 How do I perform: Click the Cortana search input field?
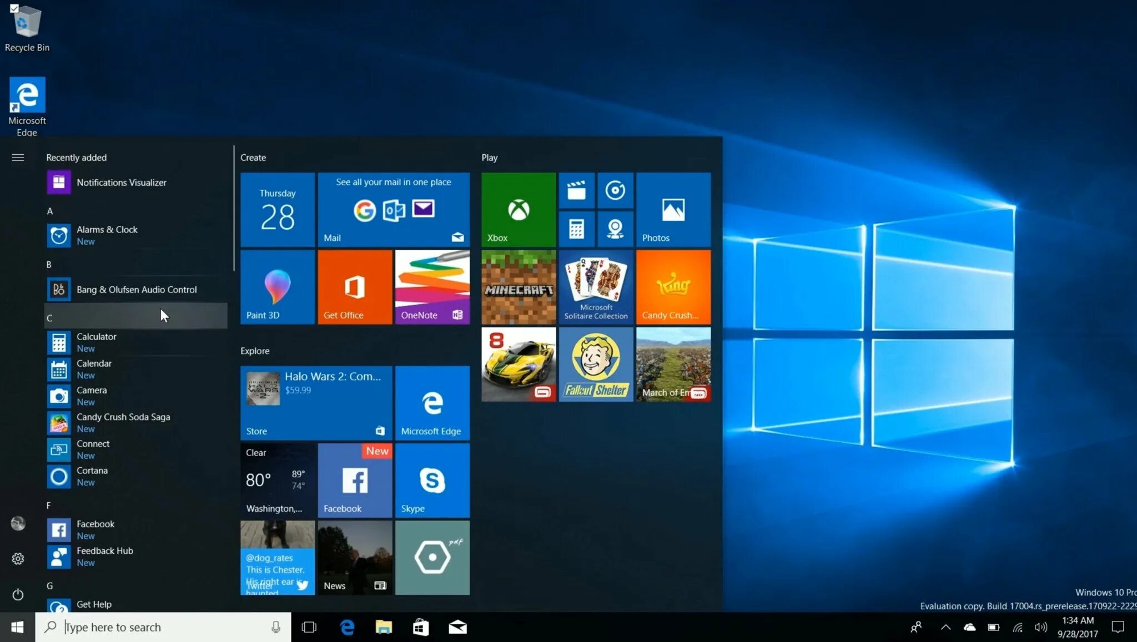pyautogui.click(x=163, y=626)
